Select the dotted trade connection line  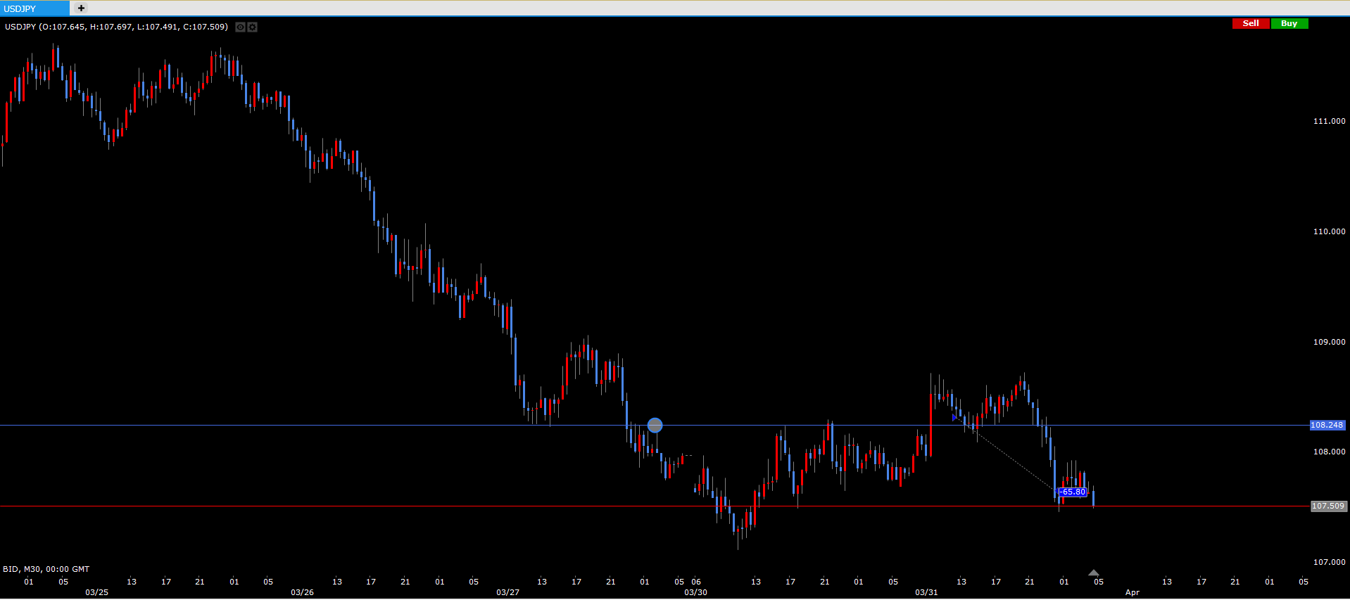coord(1014,461)
